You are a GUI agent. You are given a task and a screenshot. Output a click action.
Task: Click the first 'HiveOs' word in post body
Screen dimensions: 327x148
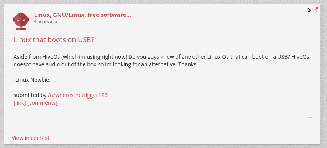tap(51, 57)
